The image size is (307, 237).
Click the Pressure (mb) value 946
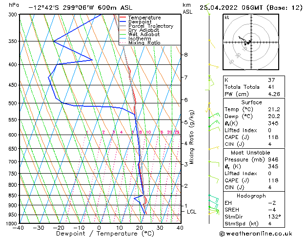click(x=273, y=159)
